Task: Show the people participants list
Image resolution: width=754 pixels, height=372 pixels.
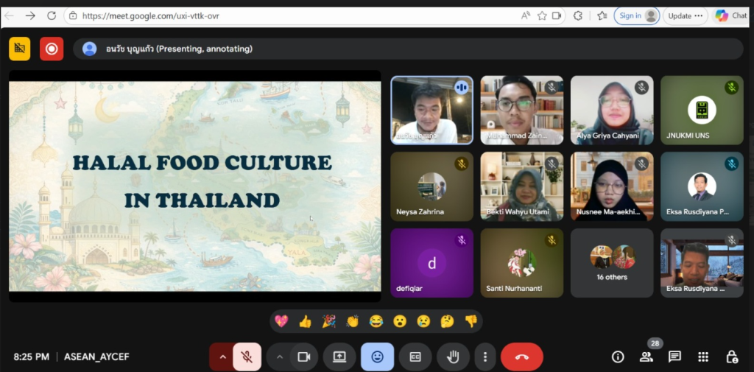Action: (646, 357)
